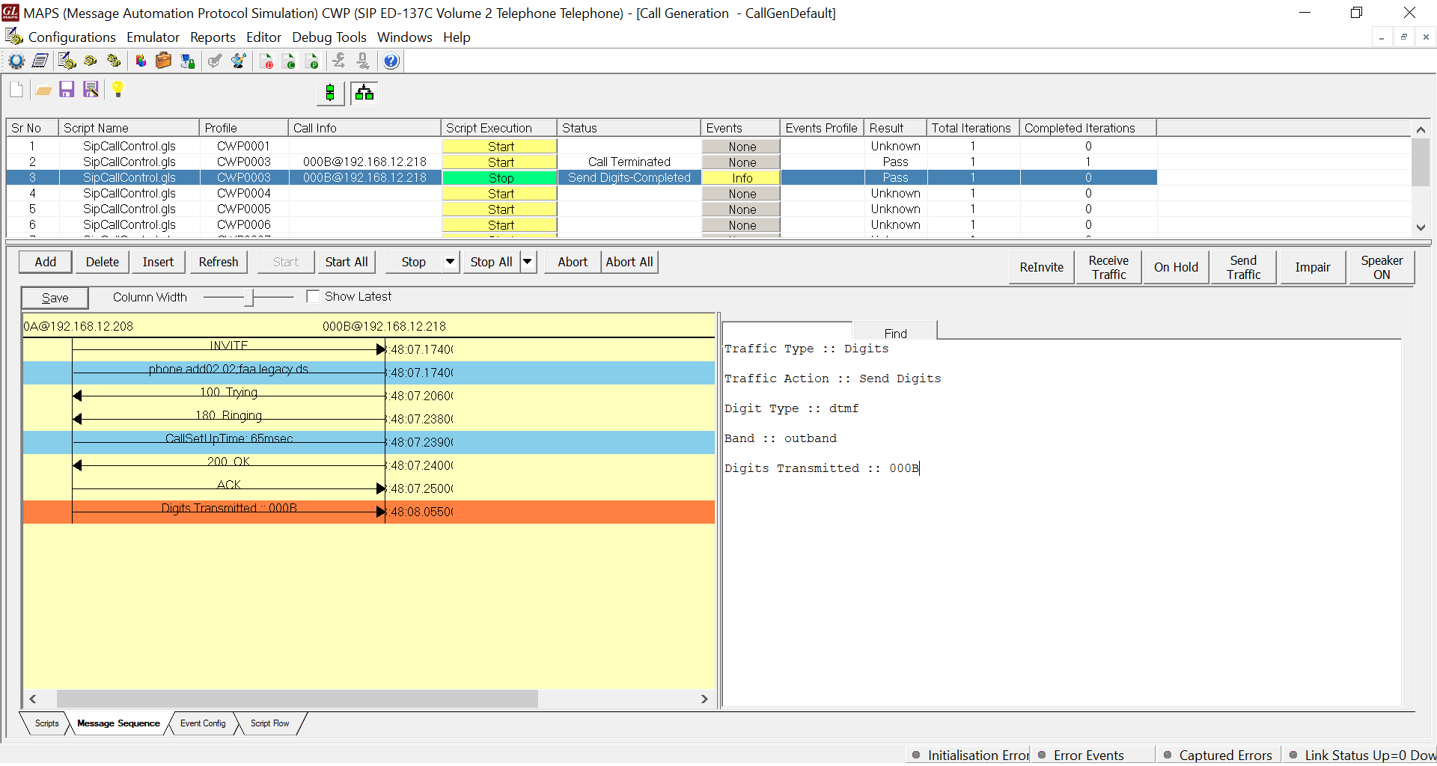1437x766 pixels.
Task: Click Start execution cell for CWP0006 row
Action: (500, 225)
